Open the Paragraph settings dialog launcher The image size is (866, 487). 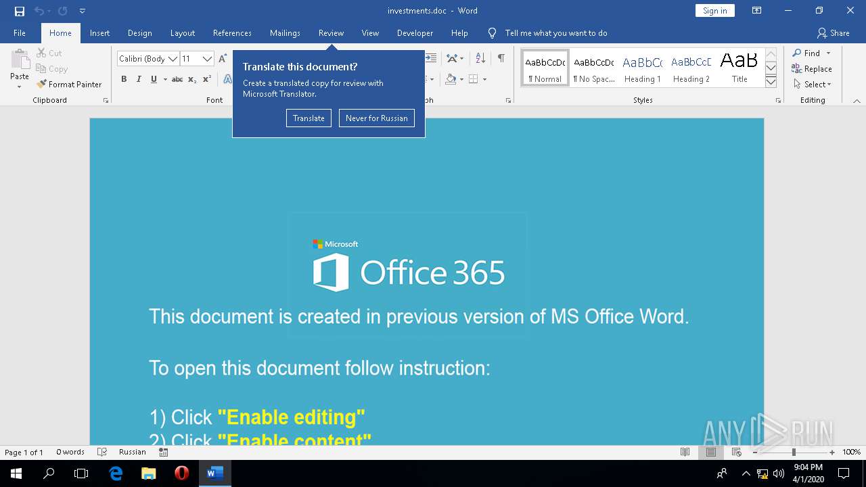click(x=508, y=100)
